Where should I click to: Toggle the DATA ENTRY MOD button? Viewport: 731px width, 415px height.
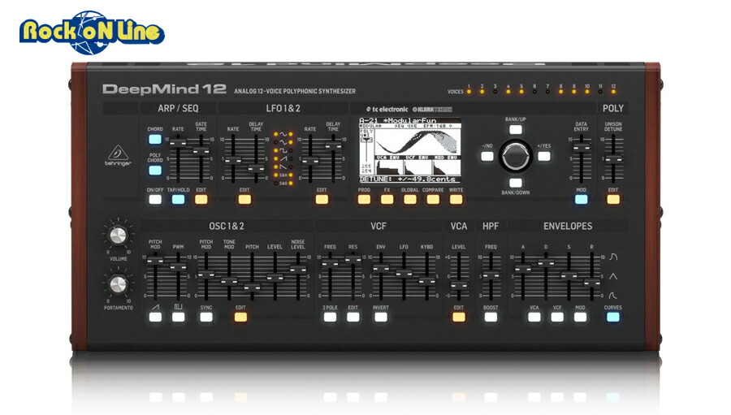click(582, 200)
